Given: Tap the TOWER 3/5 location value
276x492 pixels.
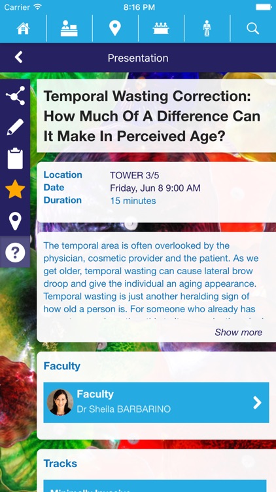Looking at the screenshot, I should coord(135,175).
